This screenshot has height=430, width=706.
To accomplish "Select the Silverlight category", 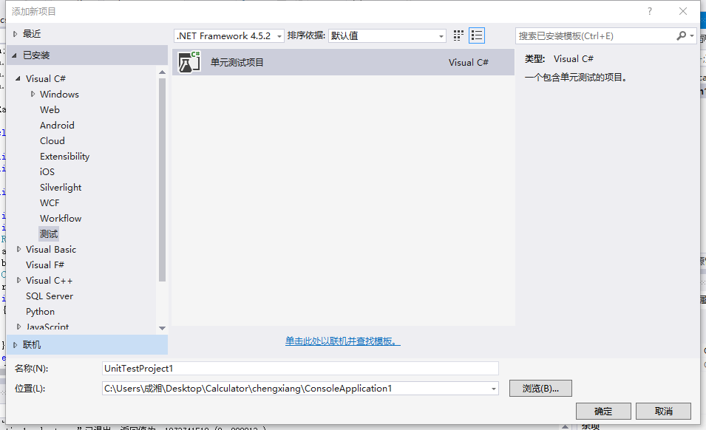I will point(60,187).
